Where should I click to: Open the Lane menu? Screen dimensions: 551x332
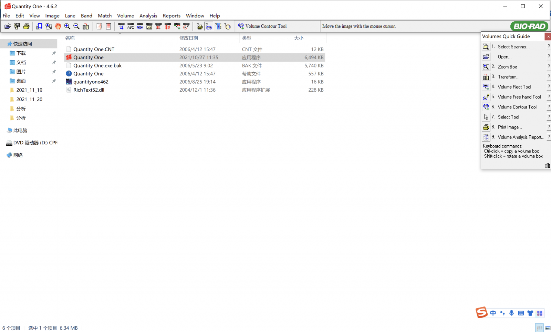pyautogui.click(x=70, y=15)
